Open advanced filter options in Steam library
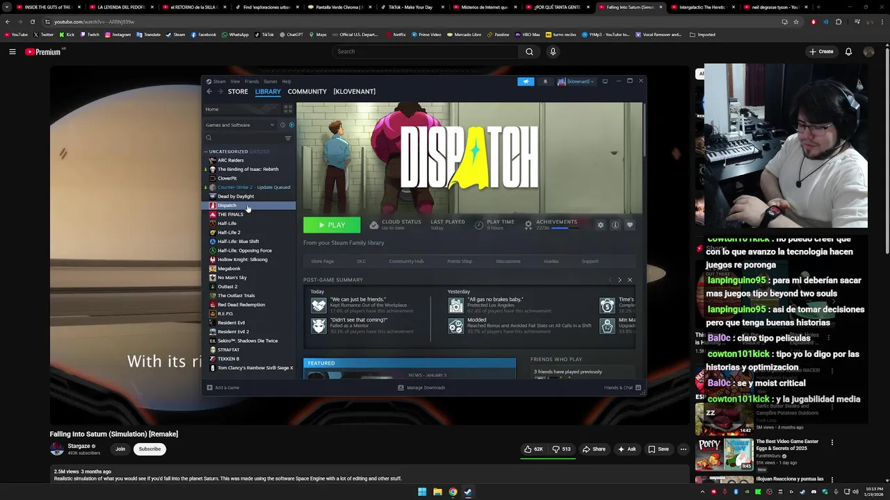 click(288, 138)
